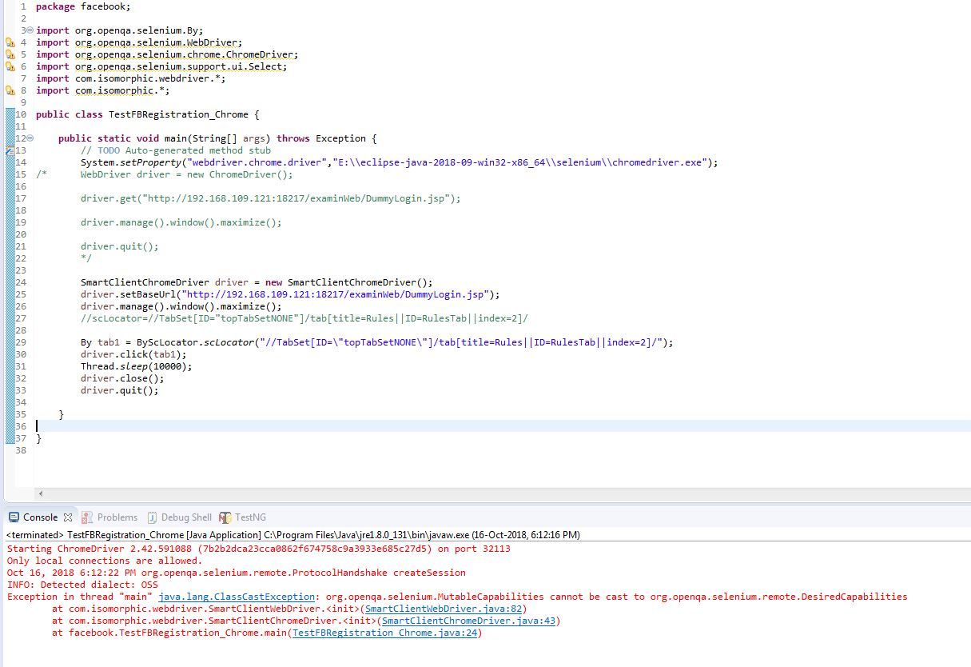Click the warning marker beside ChromeDriver import
Screen dimensions: 971x667
pyautogui.click(x=10, y=54)
